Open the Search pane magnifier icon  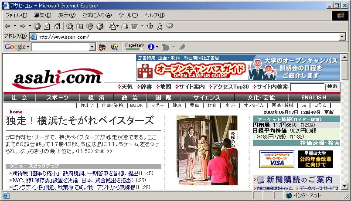click(x=70, y=27)
